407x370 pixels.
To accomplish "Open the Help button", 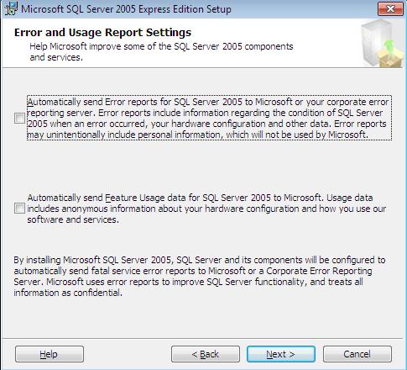I will 50,354.
